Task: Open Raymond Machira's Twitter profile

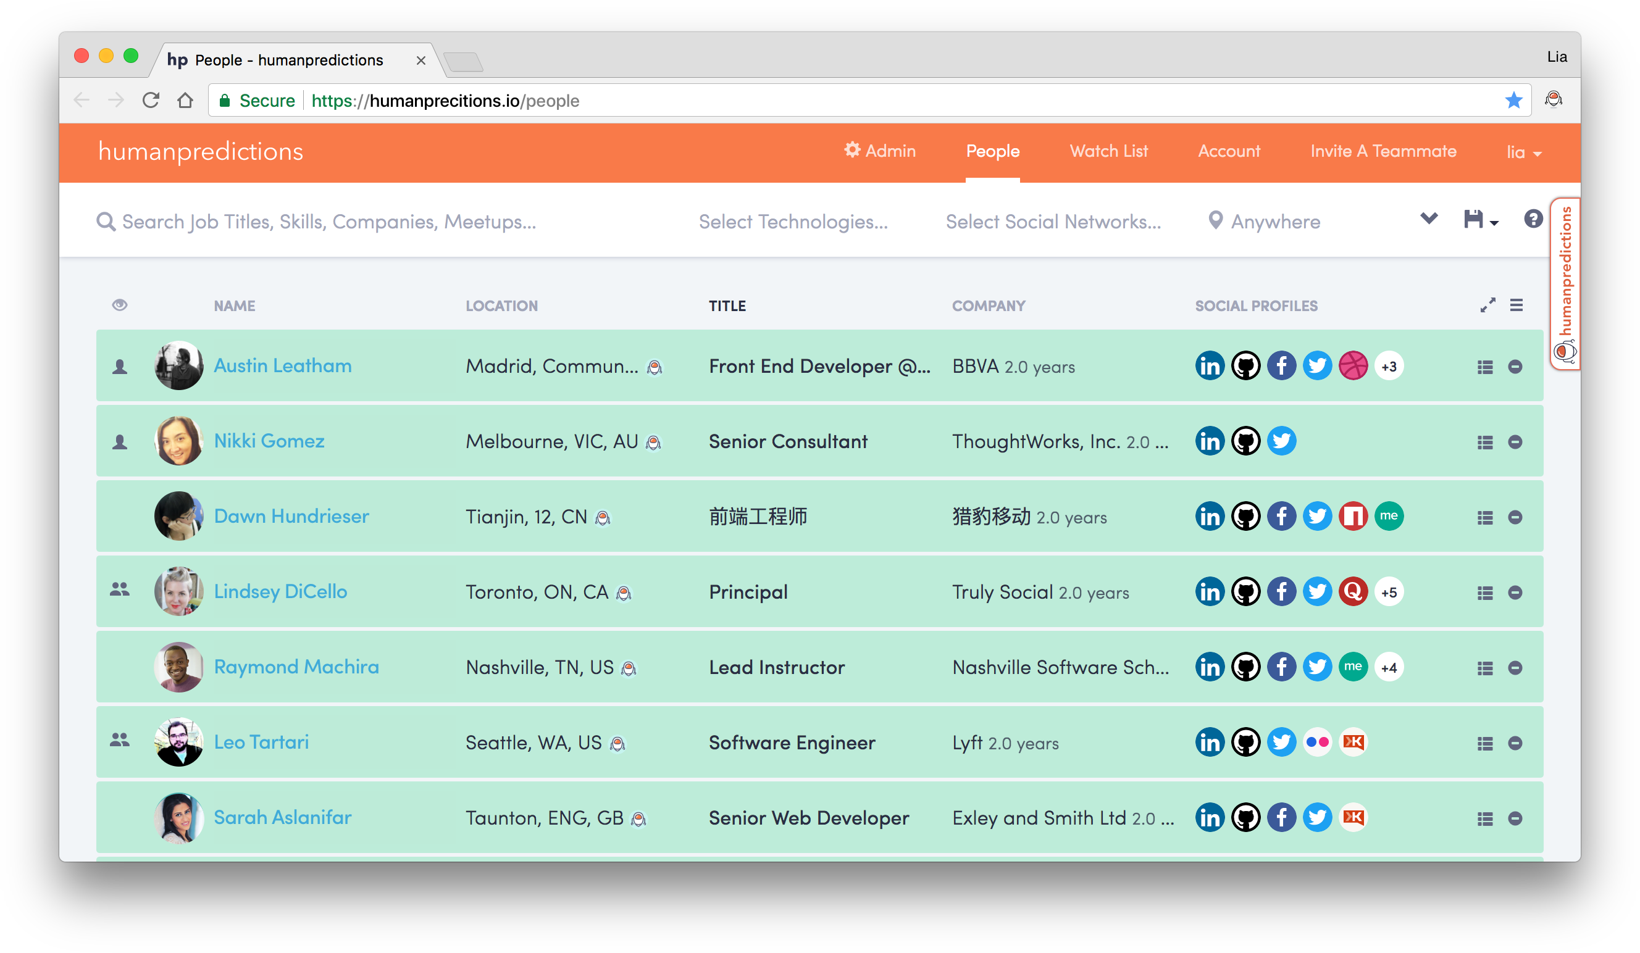Action: pos(1317,667)
